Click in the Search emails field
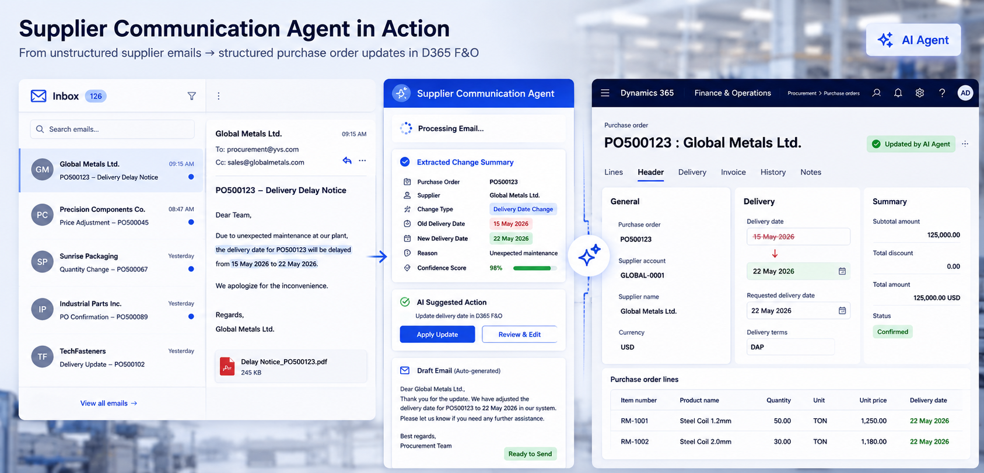The image size is (984, 473). click(x=112, y=129)
